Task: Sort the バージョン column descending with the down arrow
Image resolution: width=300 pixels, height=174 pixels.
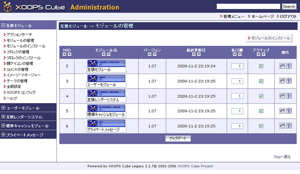Action: coord(154,55)
